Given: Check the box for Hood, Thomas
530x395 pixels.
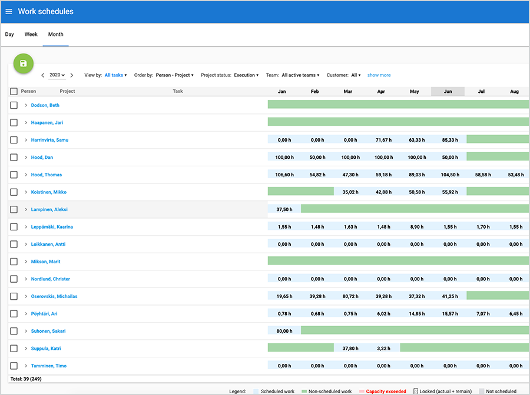Looking at the screenshot, I should pyautogui.click(x=14, y=175).
